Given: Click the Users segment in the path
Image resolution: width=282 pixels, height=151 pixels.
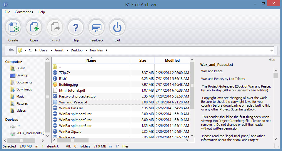Looking at the screenshot, I should coord(44,50).
